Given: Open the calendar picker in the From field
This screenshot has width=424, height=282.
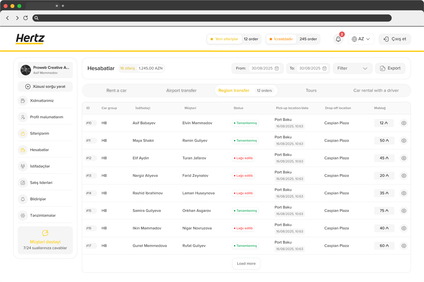Looking at the screenshot, I should pos(277,68).
